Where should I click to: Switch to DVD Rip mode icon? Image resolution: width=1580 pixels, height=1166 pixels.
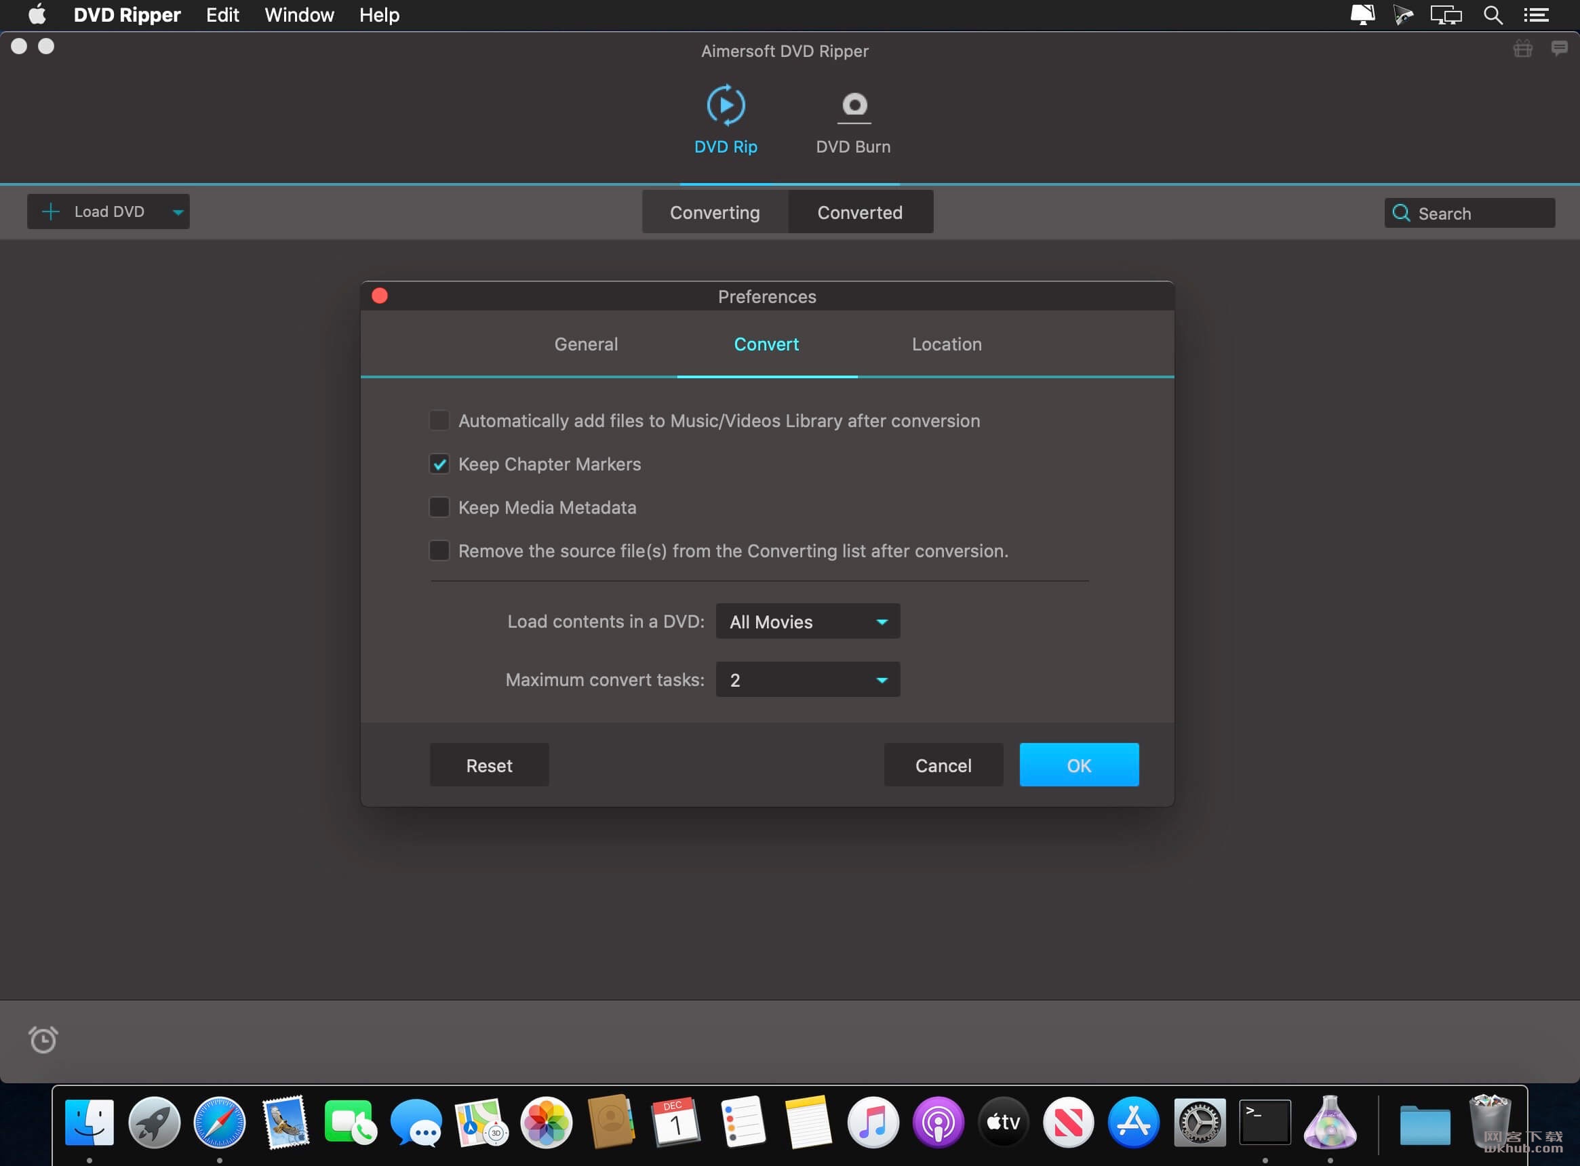point(726,106)
